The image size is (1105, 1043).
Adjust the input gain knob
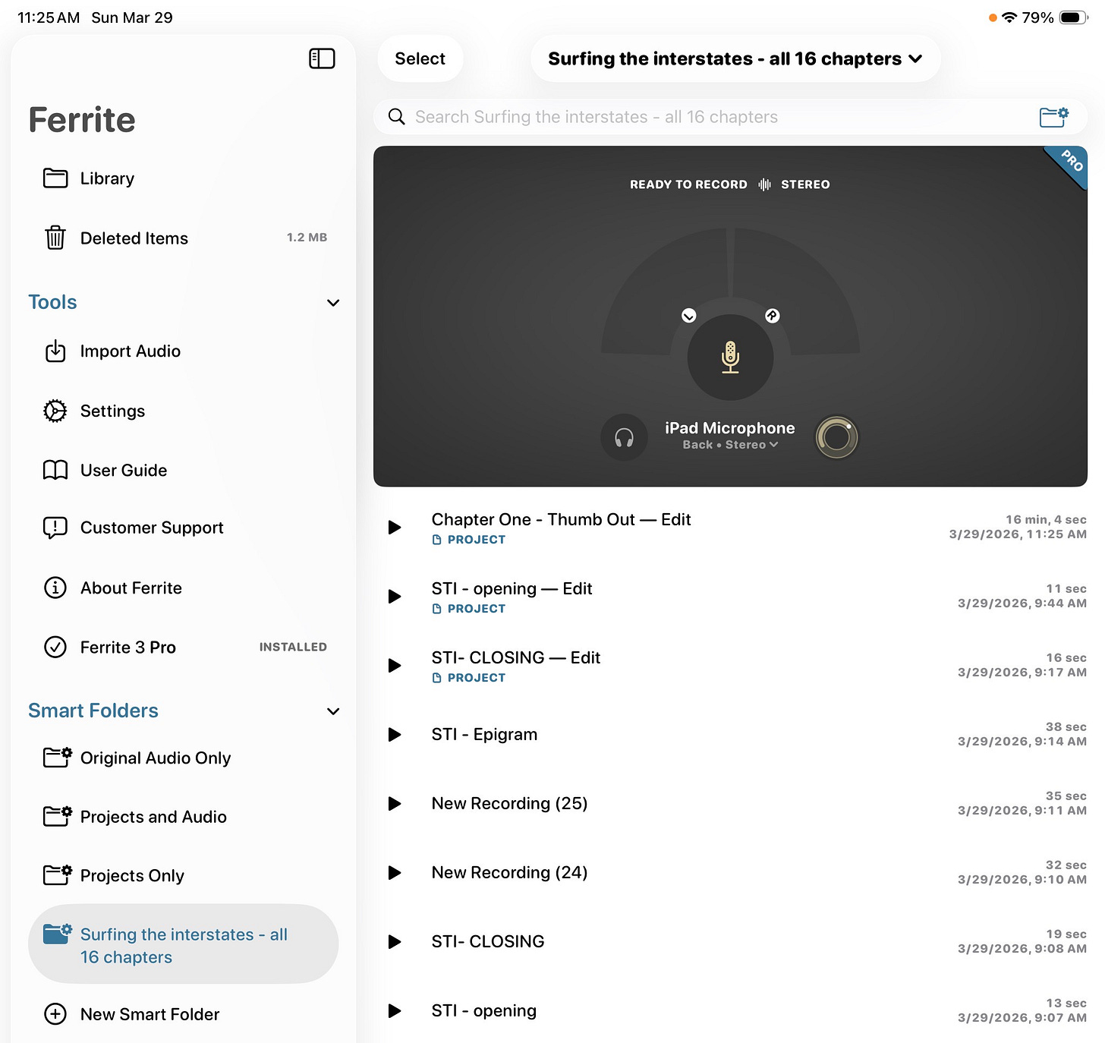point(836,437)
